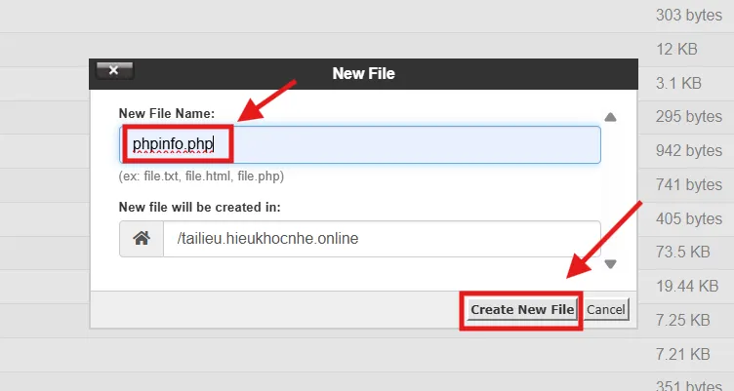Click the Create New File button
The height and width of the screenshot is (391, 734).
[x=522, y=309]
